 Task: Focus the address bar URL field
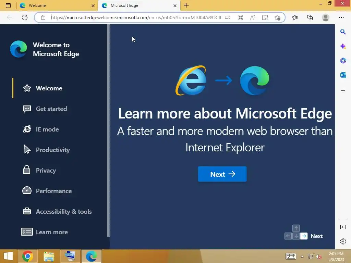pos(136,17)
